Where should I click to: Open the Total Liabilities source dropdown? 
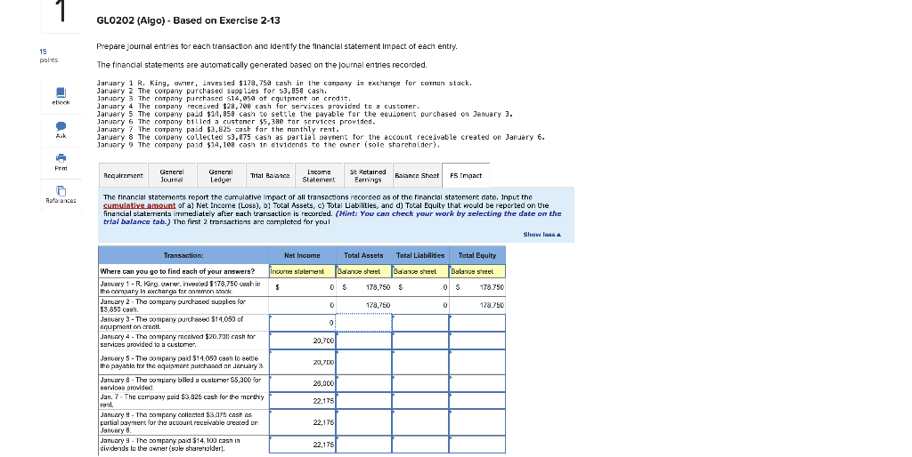(x=420, y=271)
